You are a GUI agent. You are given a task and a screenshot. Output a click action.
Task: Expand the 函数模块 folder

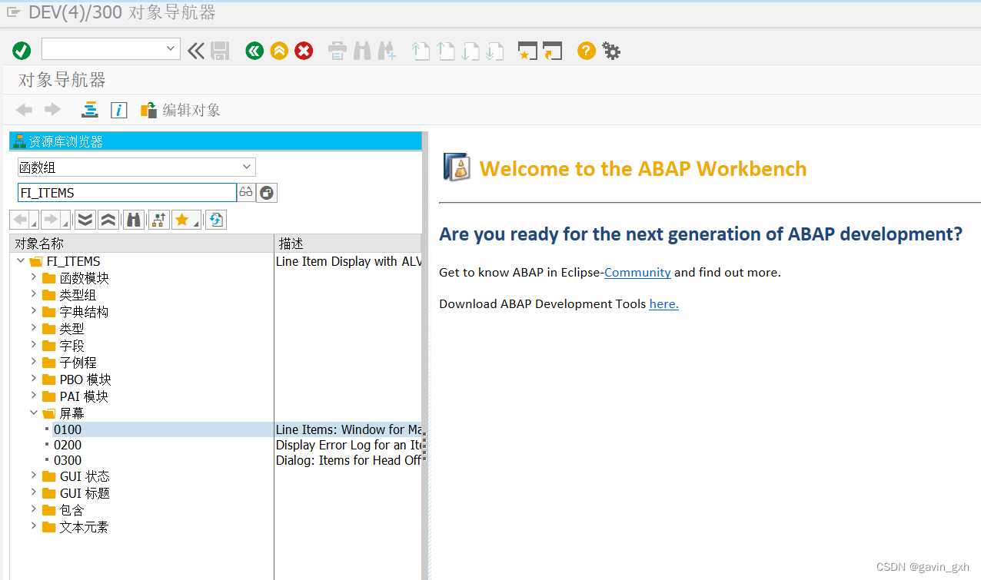[33, 277]
